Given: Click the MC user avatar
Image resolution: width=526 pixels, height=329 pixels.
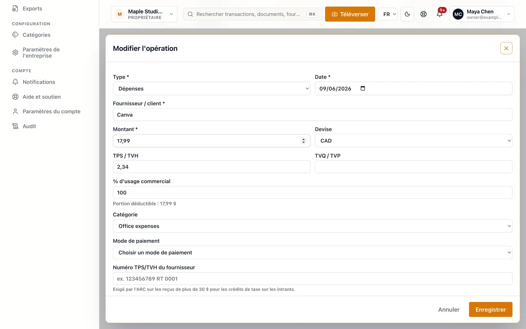Looking at the screenshot, I should coord(458,14).
